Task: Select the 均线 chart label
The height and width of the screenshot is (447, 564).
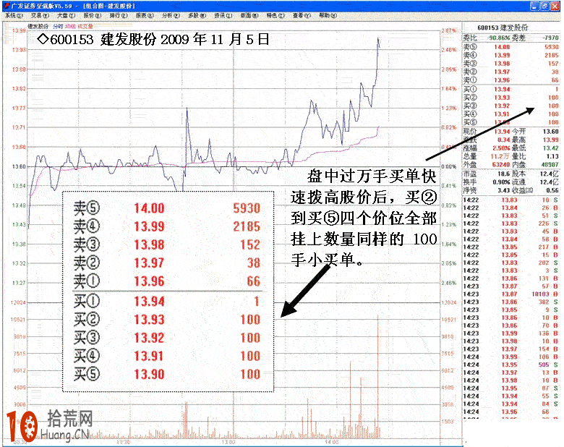Action: (71, 27)
